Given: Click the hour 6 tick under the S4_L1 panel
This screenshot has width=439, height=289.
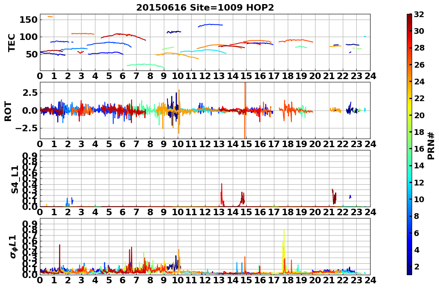Looking at the screenshot, I should pyautogui.click(x=123, y=212).
